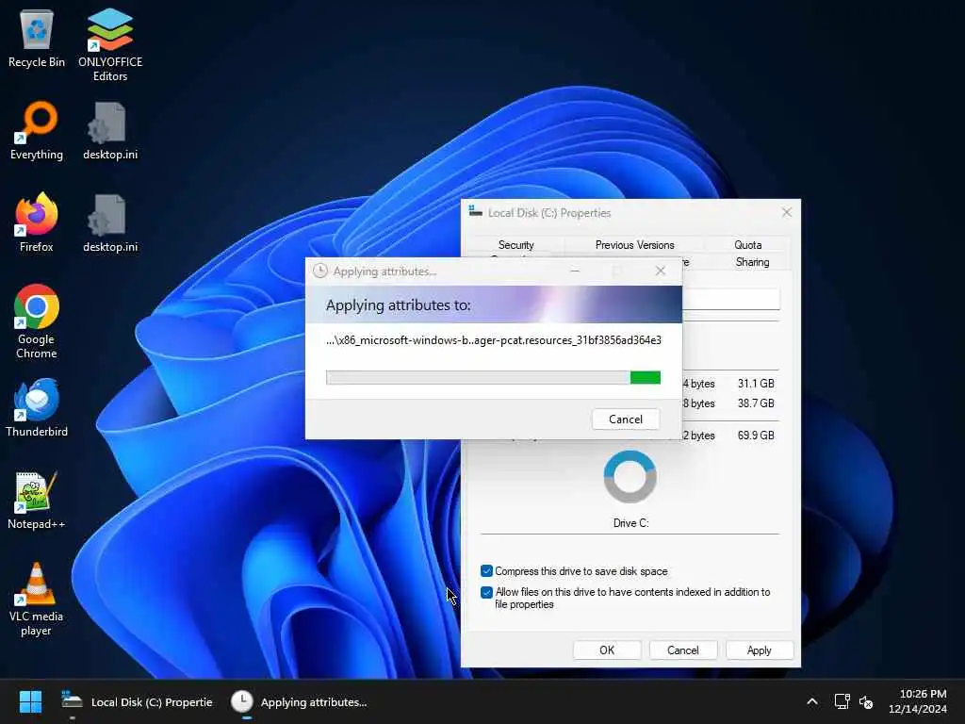Launch Firefox from the desktop

click(x=37, y=222)
